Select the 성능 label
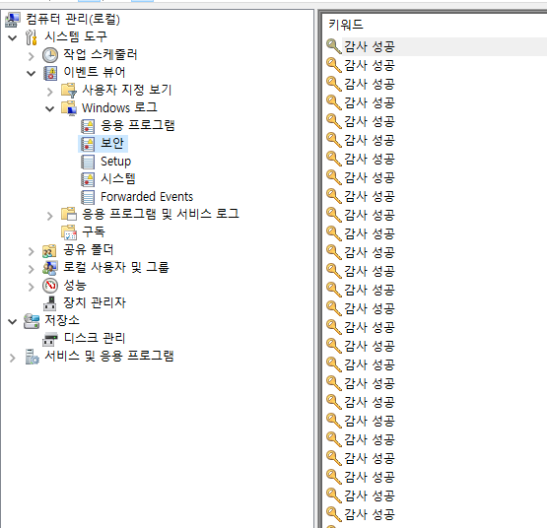547x528 pixels. [75, 285]
